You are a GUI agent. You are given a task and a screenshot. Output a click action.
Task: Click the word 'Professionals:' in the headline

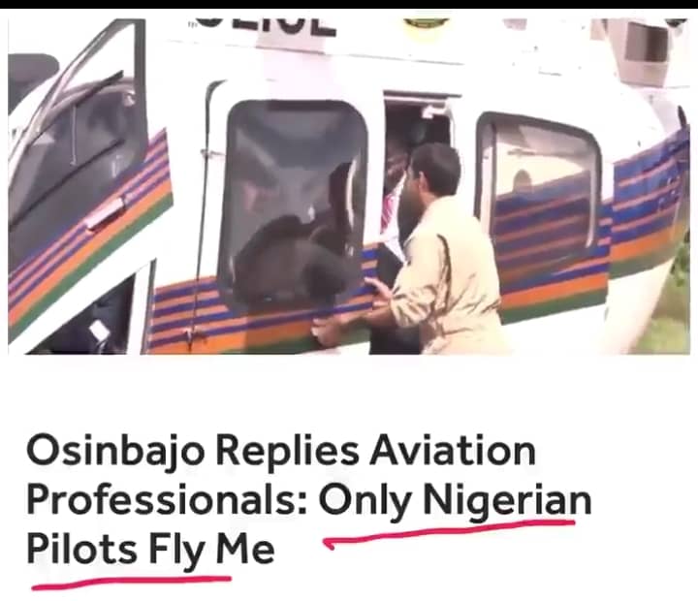[167, 500]
